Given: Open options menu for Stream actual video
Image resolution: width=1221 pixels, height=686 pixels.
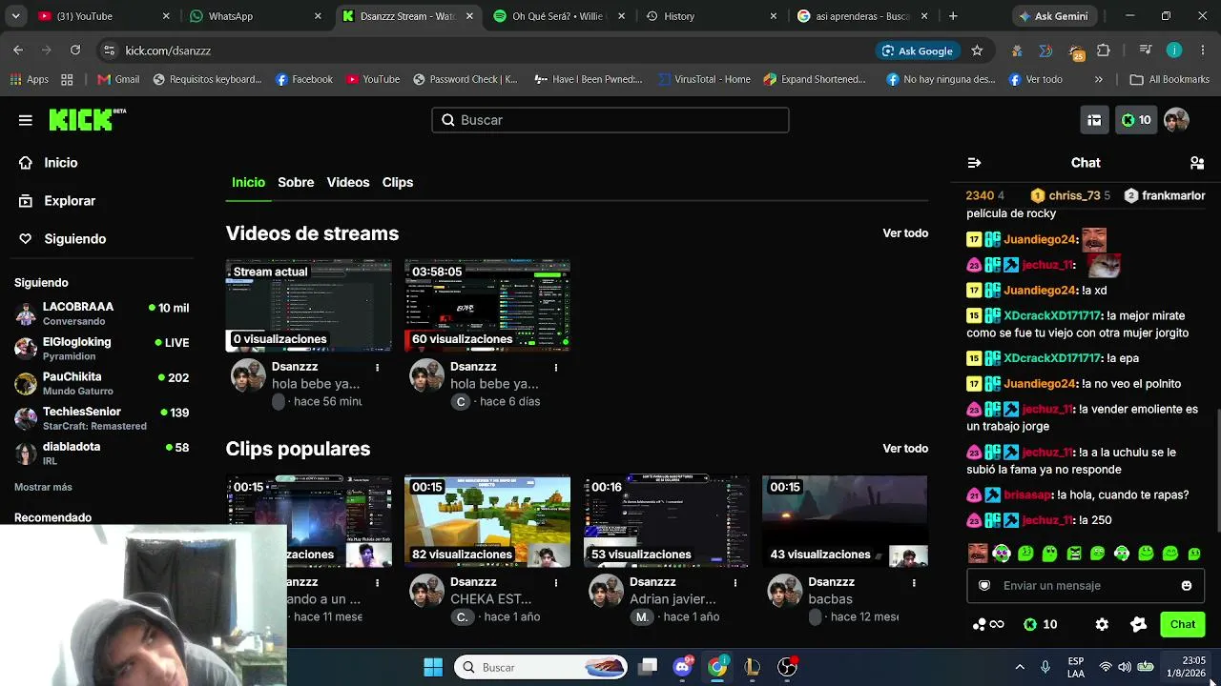Looking at the screenshot, I should pos(377,367).
